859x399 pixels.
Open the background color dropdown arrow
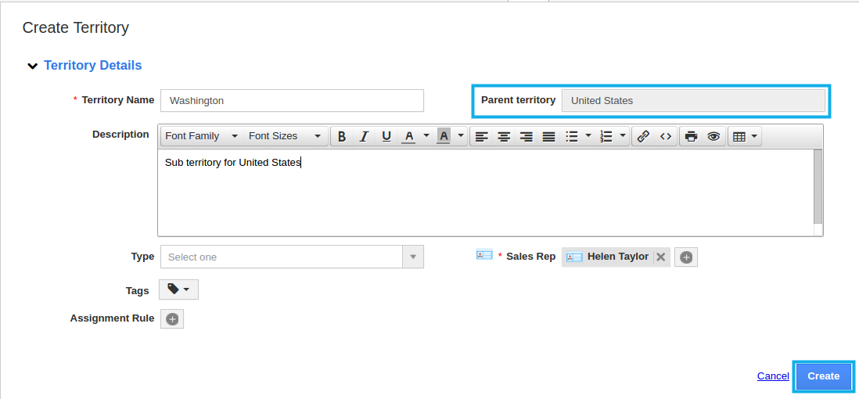(x=461, y=136)
